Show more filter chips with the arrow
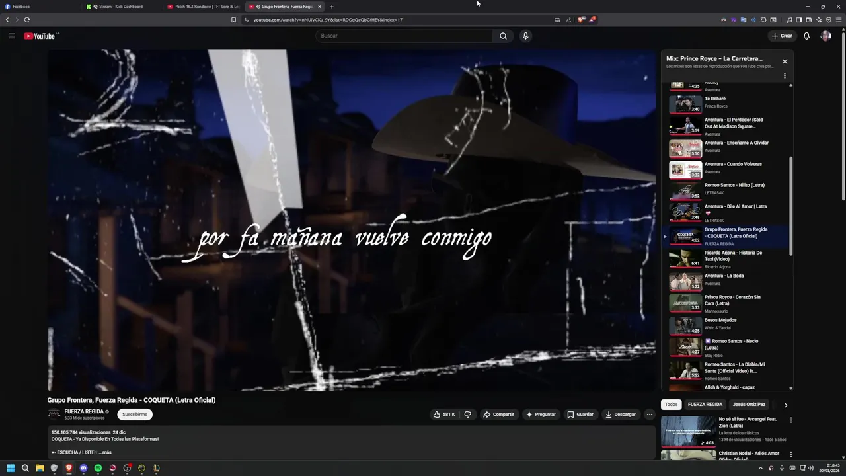The width and height of the screenshot is (846, 476). [x=785, y=405]
